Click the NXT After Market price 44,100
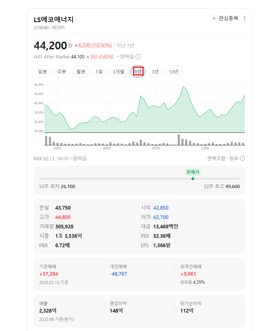 coord(78,57)
